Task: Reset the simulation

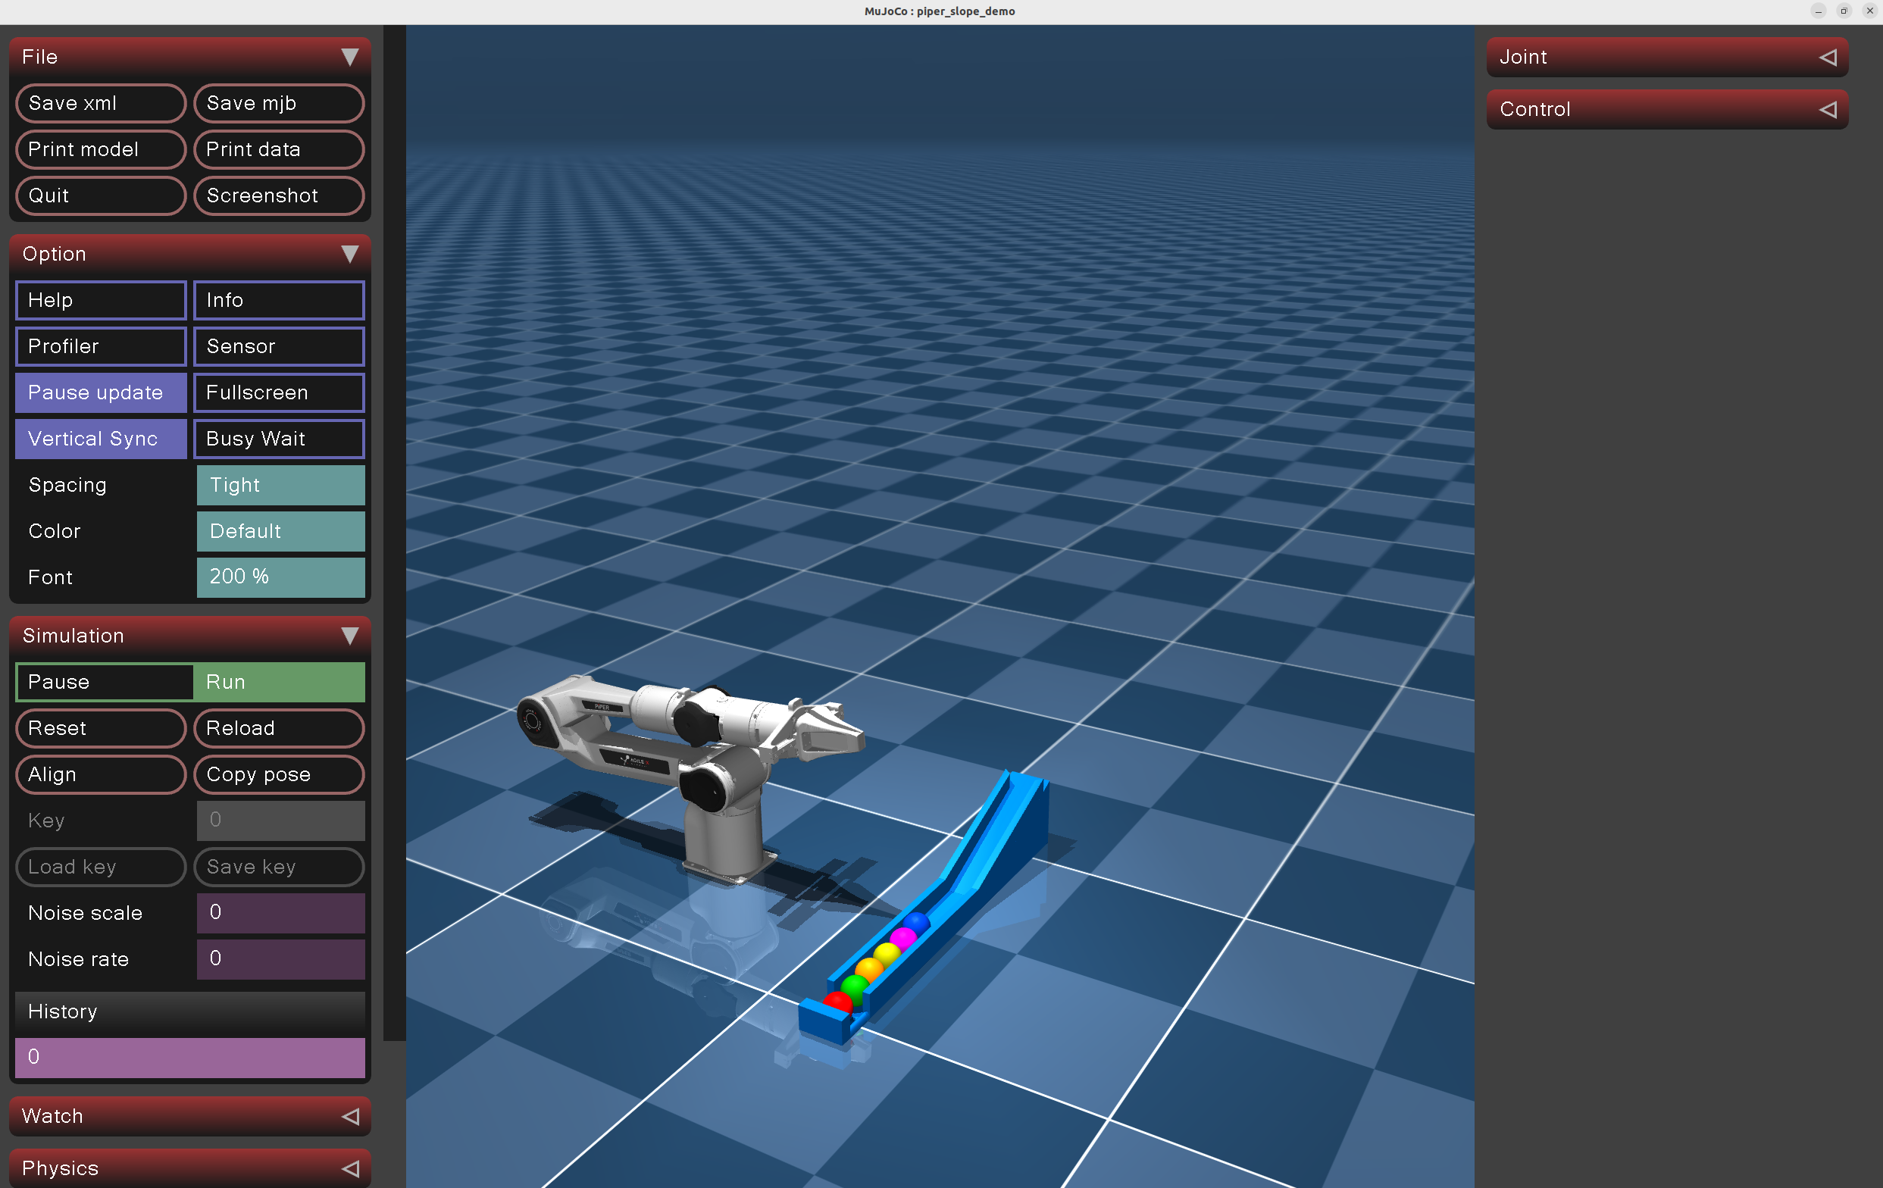Action: (x=101, y=728)
